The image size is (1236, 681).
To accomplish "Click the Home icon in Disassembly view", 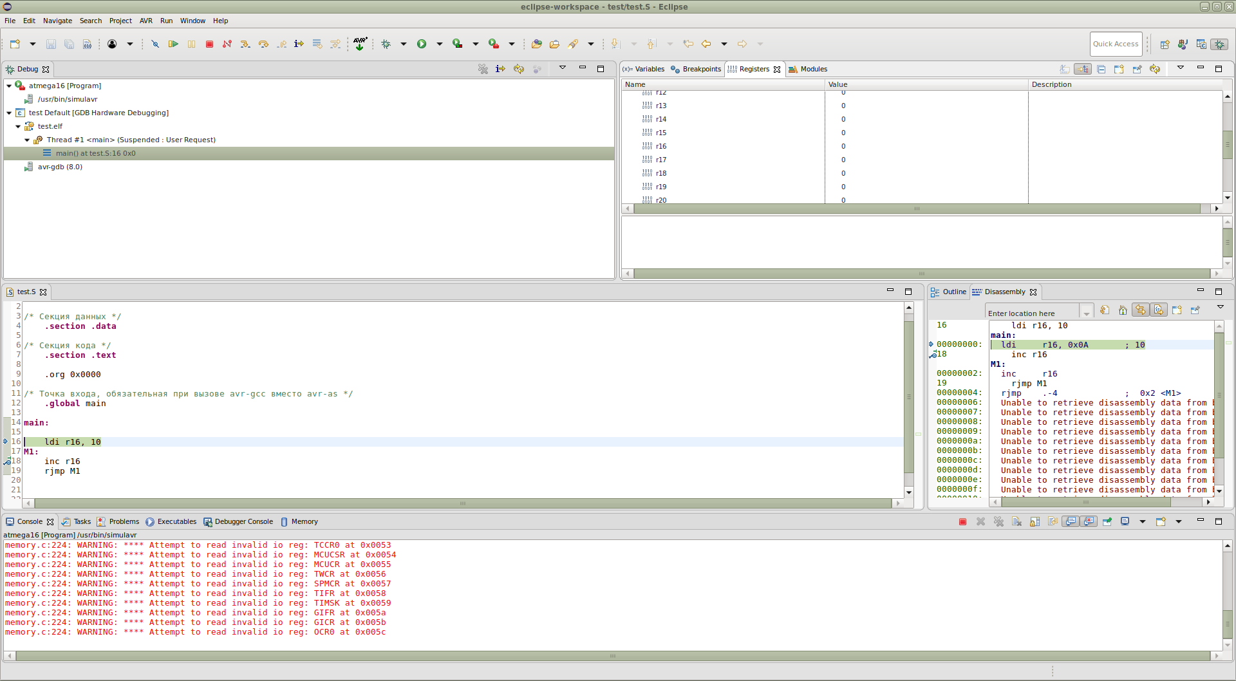I will 1123,310.
